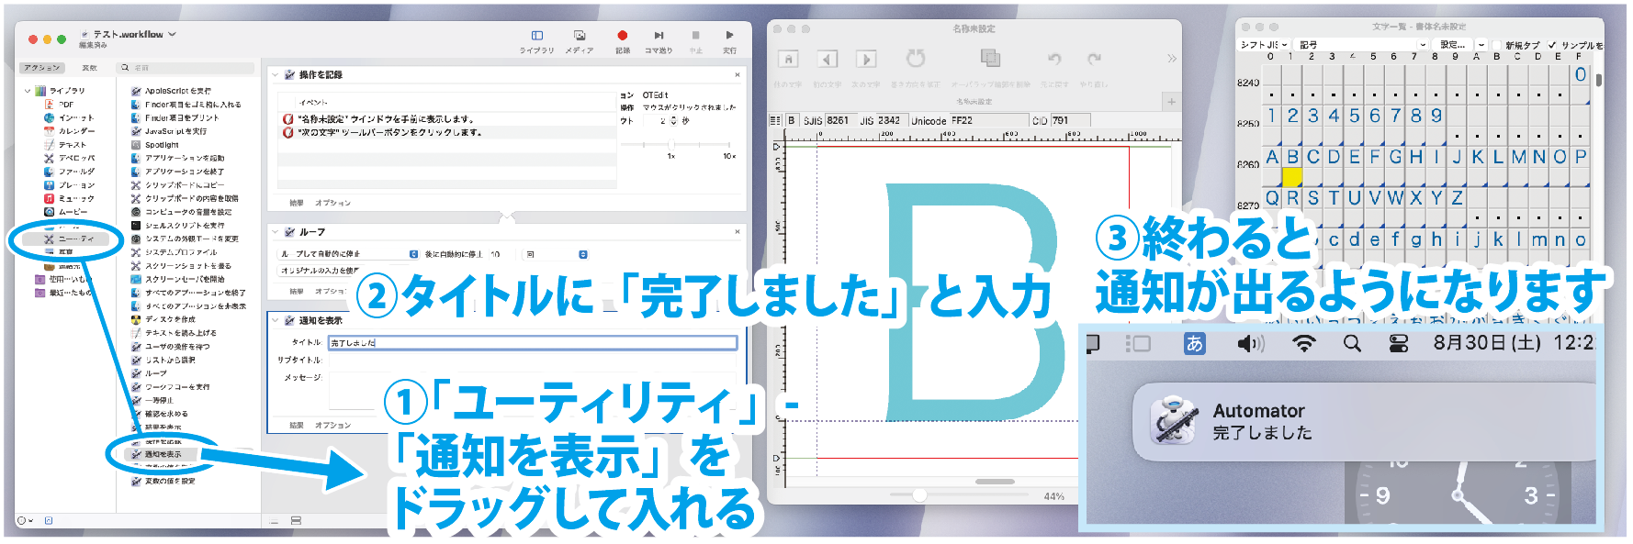Select the ムービー category in the library
The height and width of the screenshot is (544, 1633).
click(66, 212)
